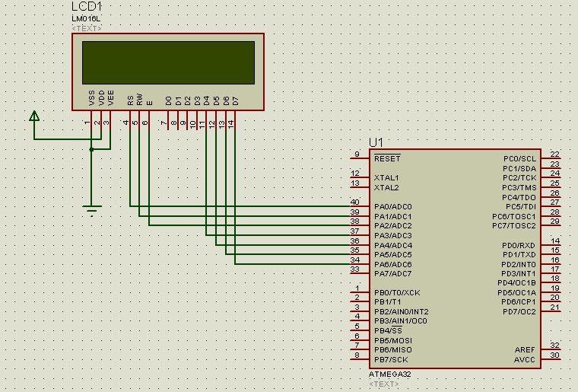The image size is (578, 392).
Task: Click the PD5/OC1A pin name
Action: coord(516,293)
